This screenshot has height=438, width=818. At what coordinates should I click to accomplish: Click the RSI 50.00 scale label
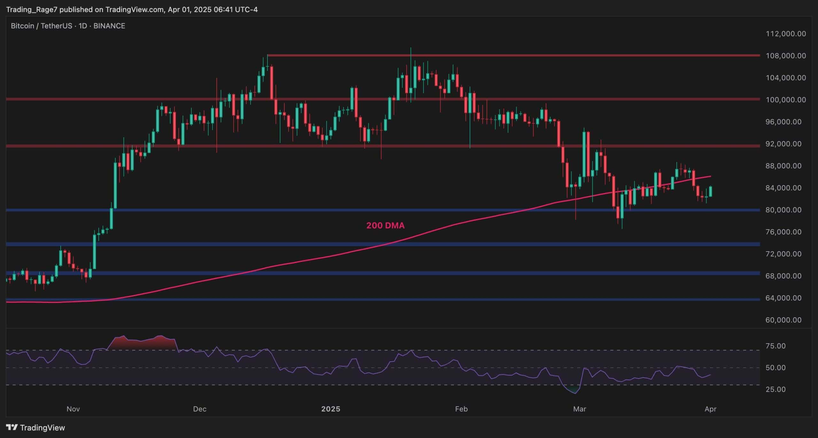pyautogui.click(x=776, y=367)
